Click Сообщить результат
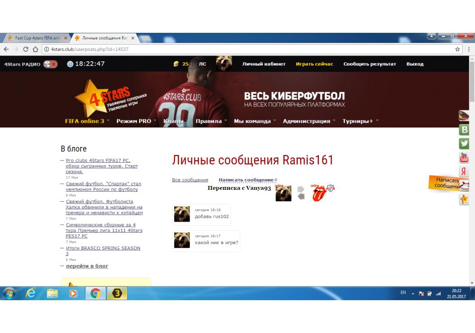The image size is (475, 333). [370, 64]
